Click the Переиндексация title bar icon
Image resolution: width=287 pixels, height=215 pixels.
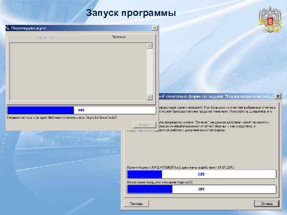click(x=8, y=28)
